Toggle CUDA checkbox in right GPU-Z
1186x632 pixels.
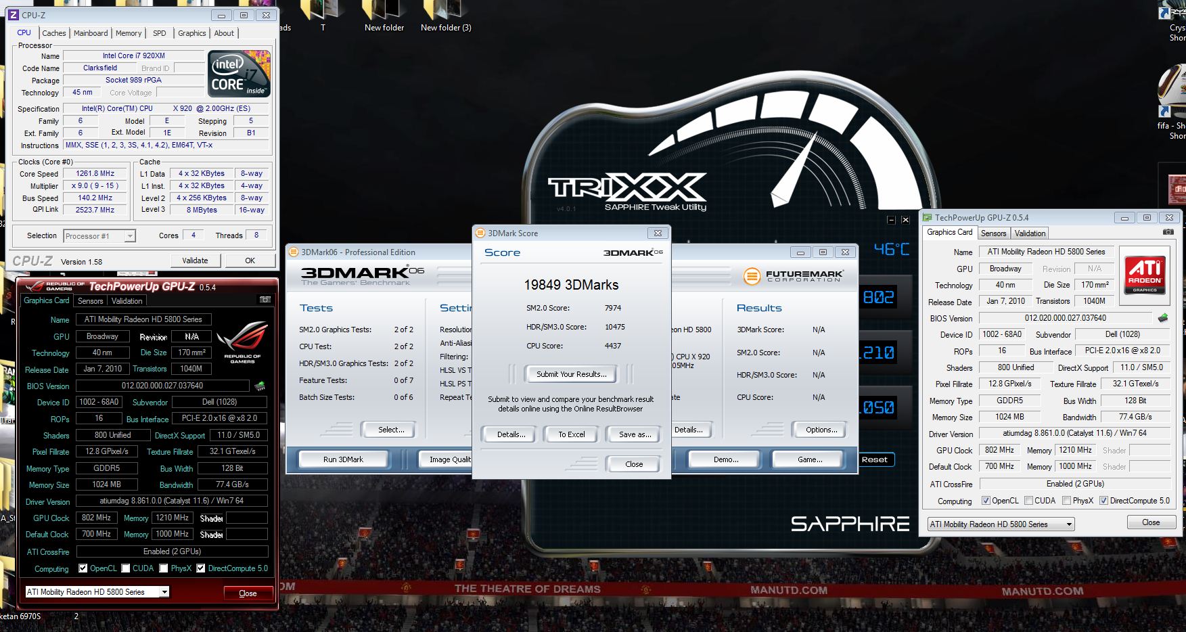coord(1028,501)
